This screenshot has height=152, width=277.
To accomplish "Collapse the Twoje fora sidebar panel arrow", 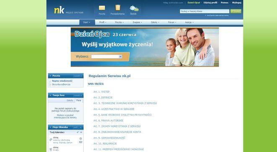I will coord(50,95).
